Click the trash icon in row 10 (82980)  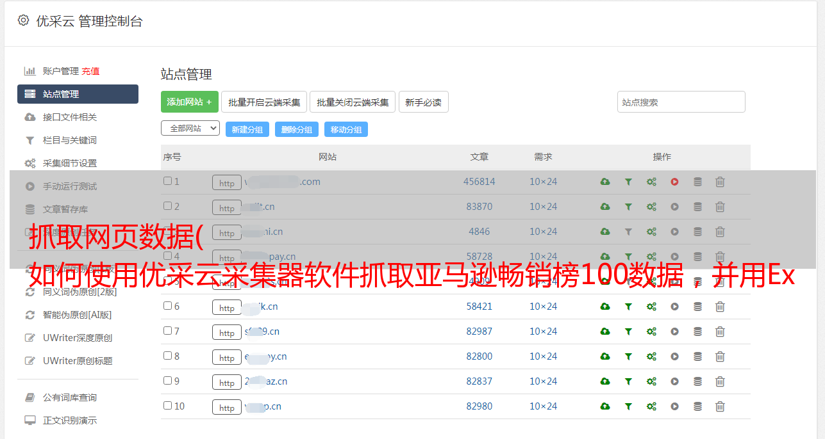[x=720, y=406]
